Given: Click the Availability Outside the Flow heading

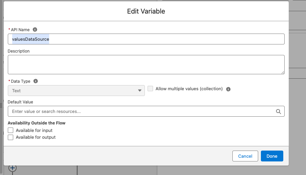Looking at the screenshot, I should (37, 123).
